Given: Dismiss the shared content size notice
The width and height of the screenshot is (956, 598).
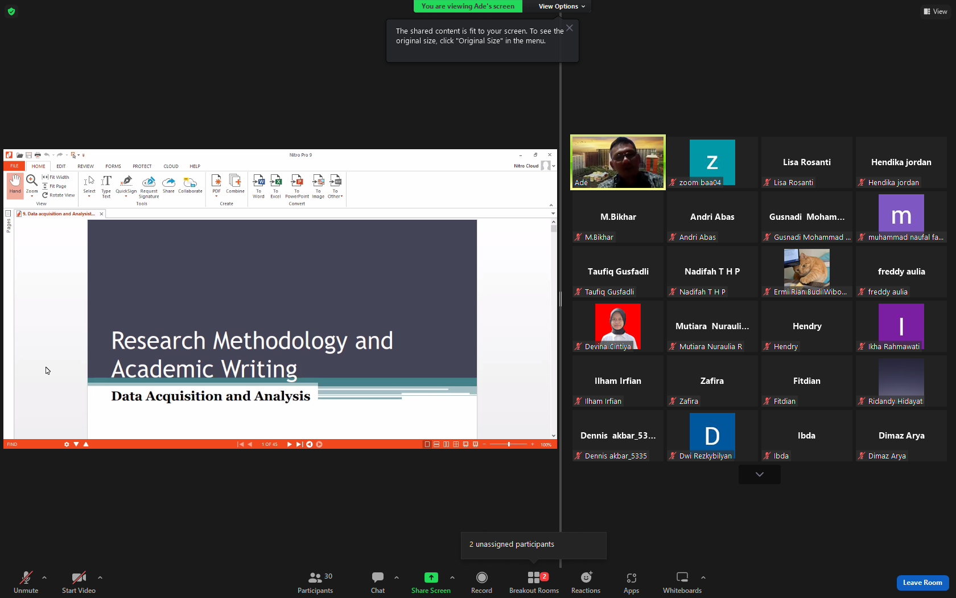Looking at the screenshot, I should pos(570,28).
